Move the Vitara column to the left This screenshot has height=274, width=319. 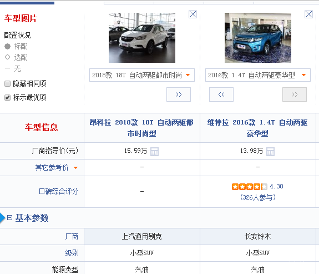pyautogui.click(x=221, y=94)
